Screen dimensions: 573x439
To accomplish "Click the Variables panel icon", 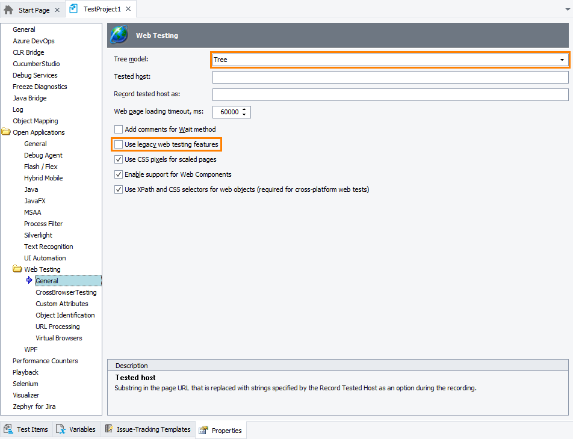I will pyautogui.click(x=61, y=429).
